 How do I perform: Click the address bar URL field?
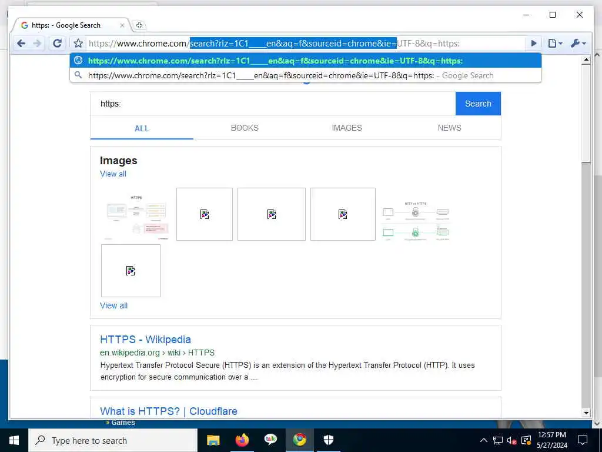pos(305,44)
